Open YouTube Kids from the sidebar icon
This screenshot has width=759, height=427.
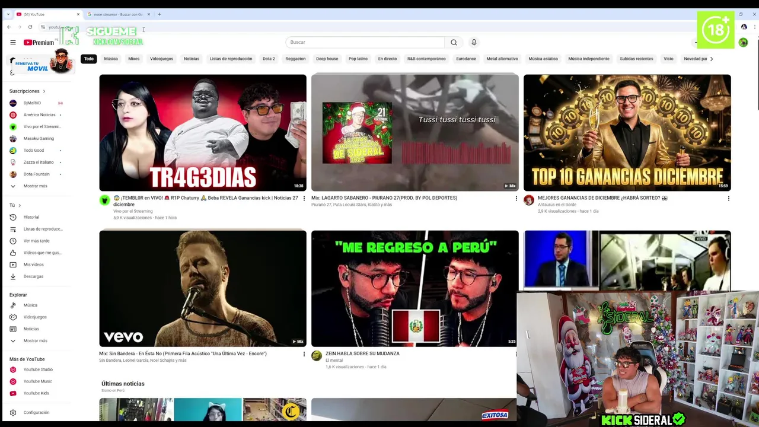click(13, 393)
